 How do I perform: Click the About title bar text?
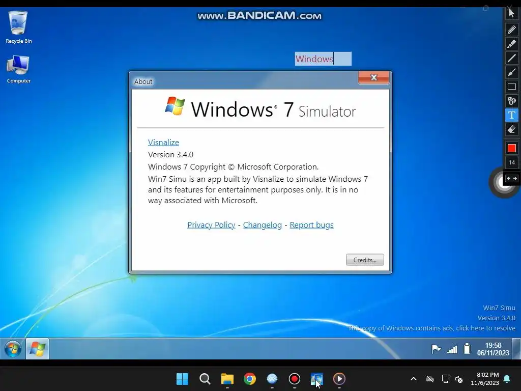(x=143, y=81)
